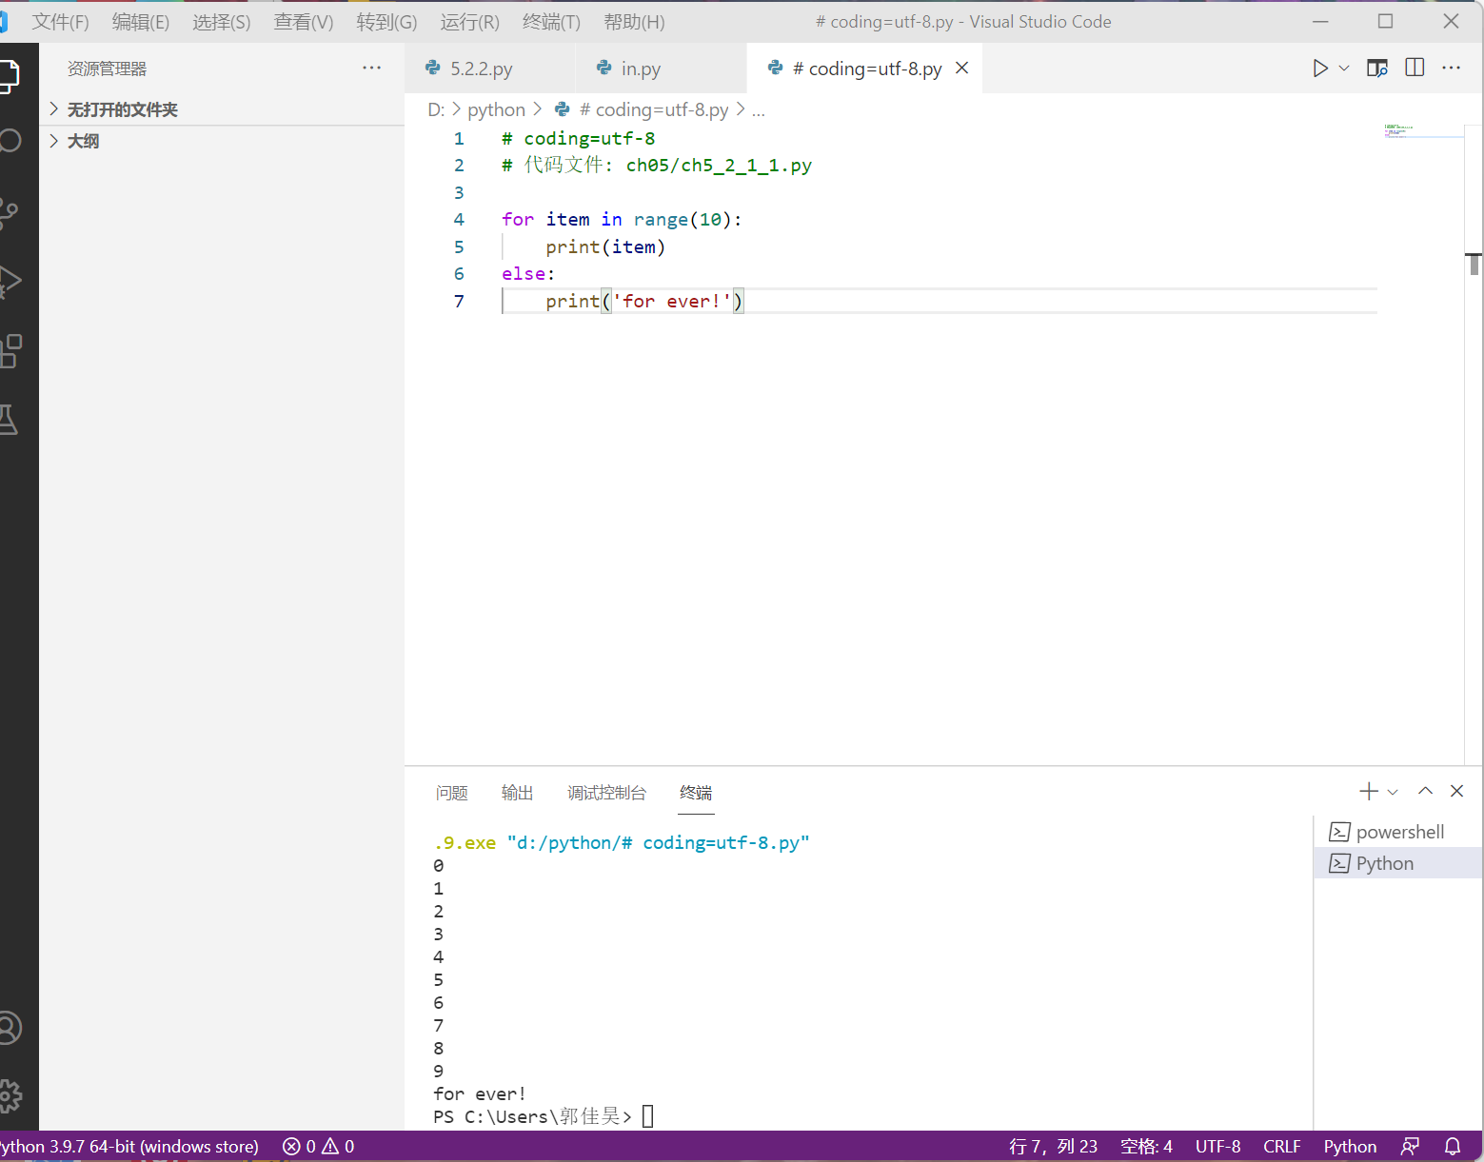Screen dimensions: 1484x1162
Task: Show the 调试控制台 debug console tab
Action: [x=606, y=793]
